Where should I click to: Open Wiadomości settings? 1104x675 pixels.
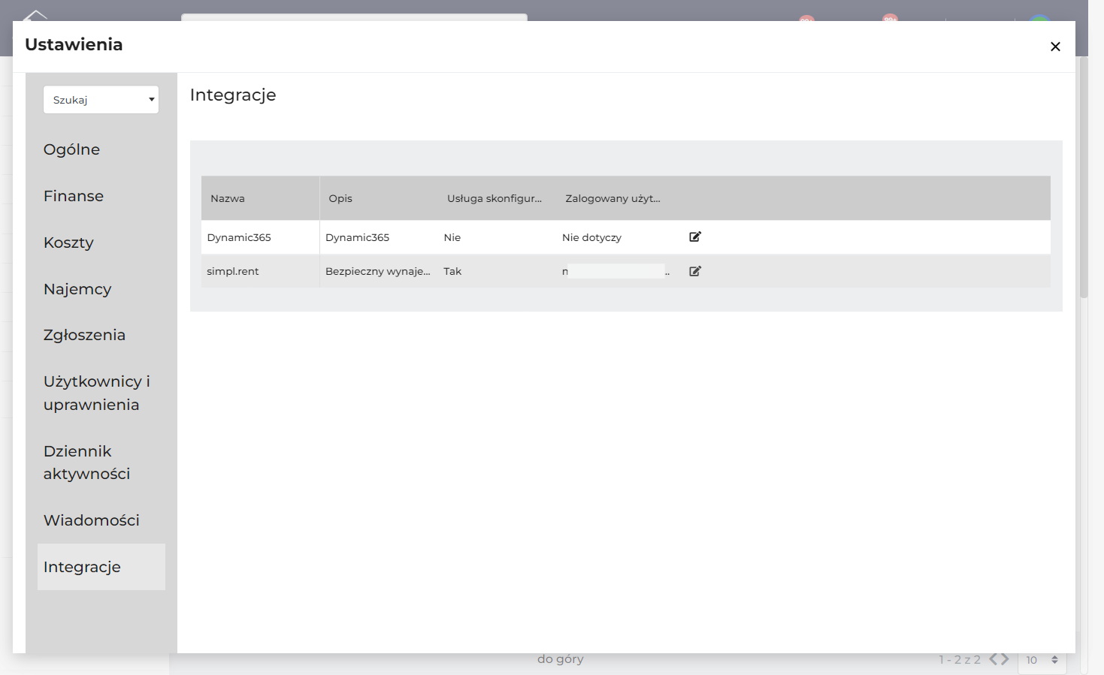point(92,520)
